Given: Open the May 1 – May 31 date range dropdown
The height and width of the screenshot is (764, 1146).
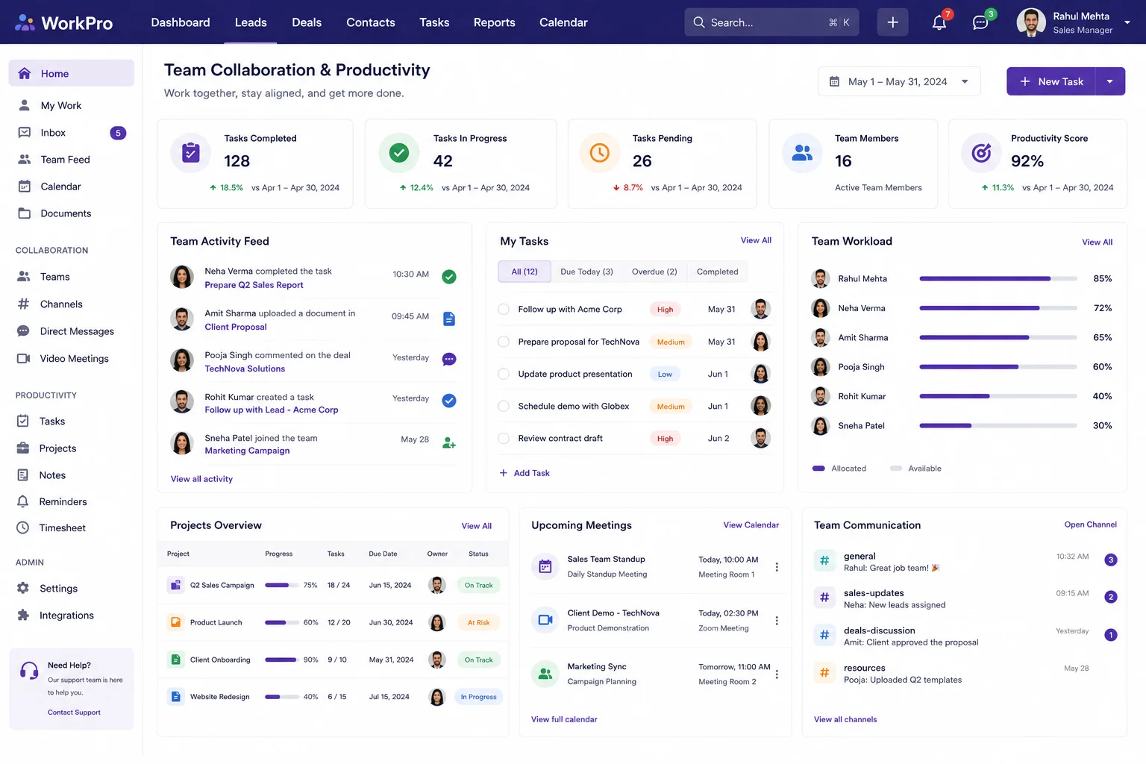Looking at the screenshot, I should coord(899,81).
